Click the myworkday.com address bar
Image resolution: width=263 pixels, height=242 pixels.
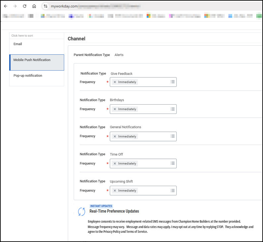(x=151, y=6)
